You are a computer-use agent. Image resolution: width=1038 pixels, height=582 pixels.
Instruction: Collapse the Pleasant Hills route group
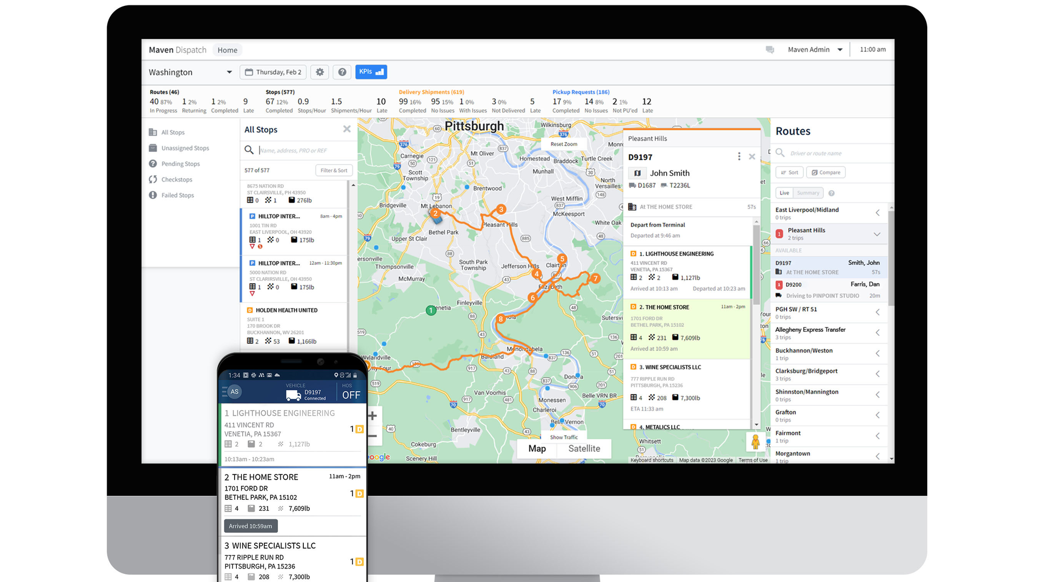pos(877,234)
